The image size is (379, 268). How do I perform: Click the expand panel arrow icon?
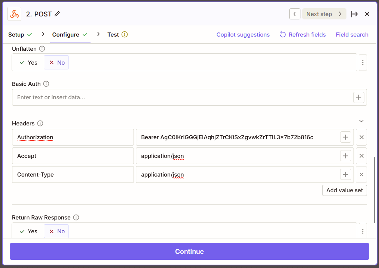[x=354, y=14]
